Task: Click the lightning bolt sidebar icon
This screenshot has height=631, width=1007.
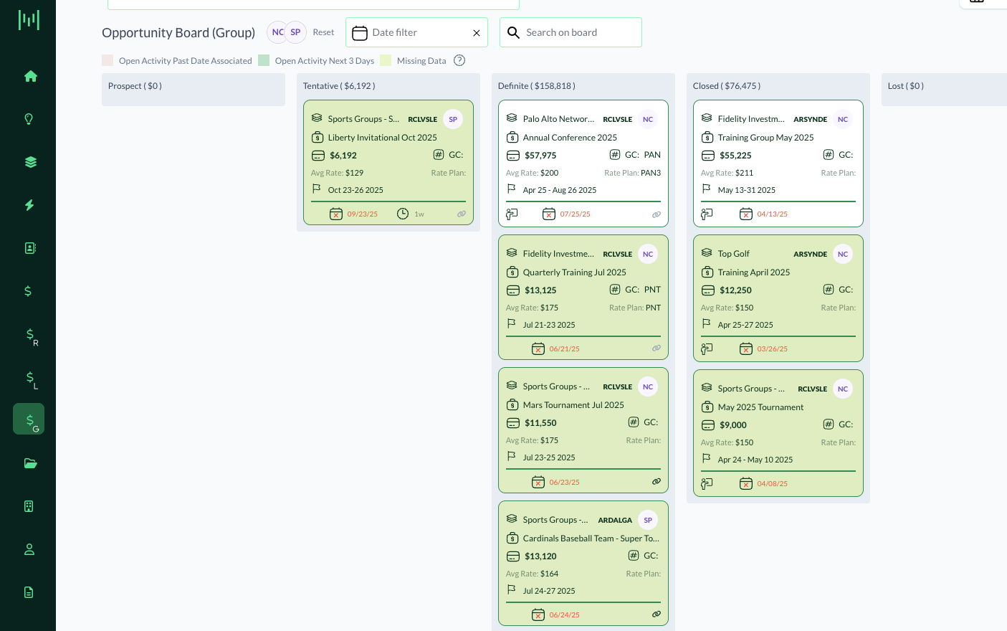Action: point(29,205)
